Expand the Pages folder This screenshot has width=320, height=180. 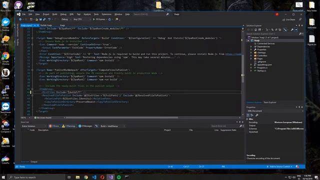tap(251, 58)
